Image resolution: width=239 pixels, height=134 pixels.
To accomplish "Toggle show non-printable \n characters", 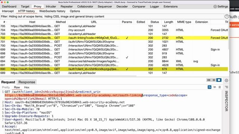I will [x=215, y=87].
